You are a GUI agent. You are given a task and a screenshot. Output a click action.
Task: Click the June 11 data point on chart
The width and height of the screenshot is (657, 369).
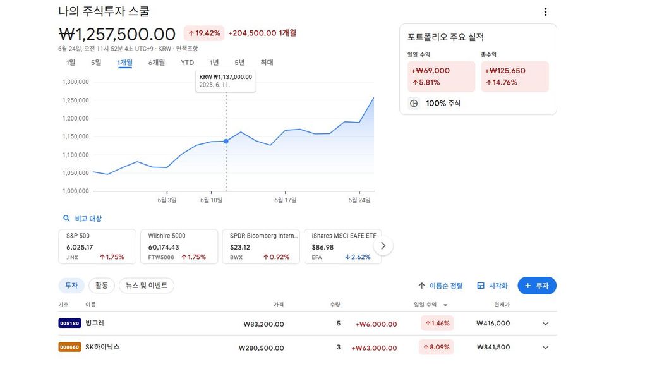pyautogui.click(x=226, y=141)
